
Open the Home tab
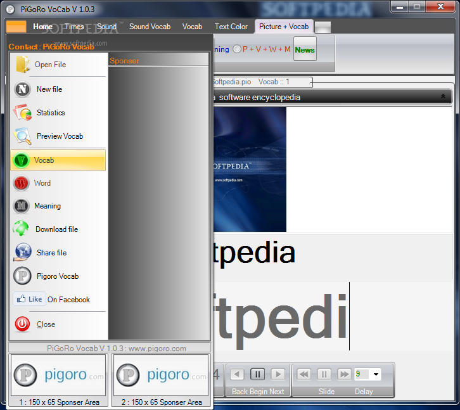(x=42, y=27)
